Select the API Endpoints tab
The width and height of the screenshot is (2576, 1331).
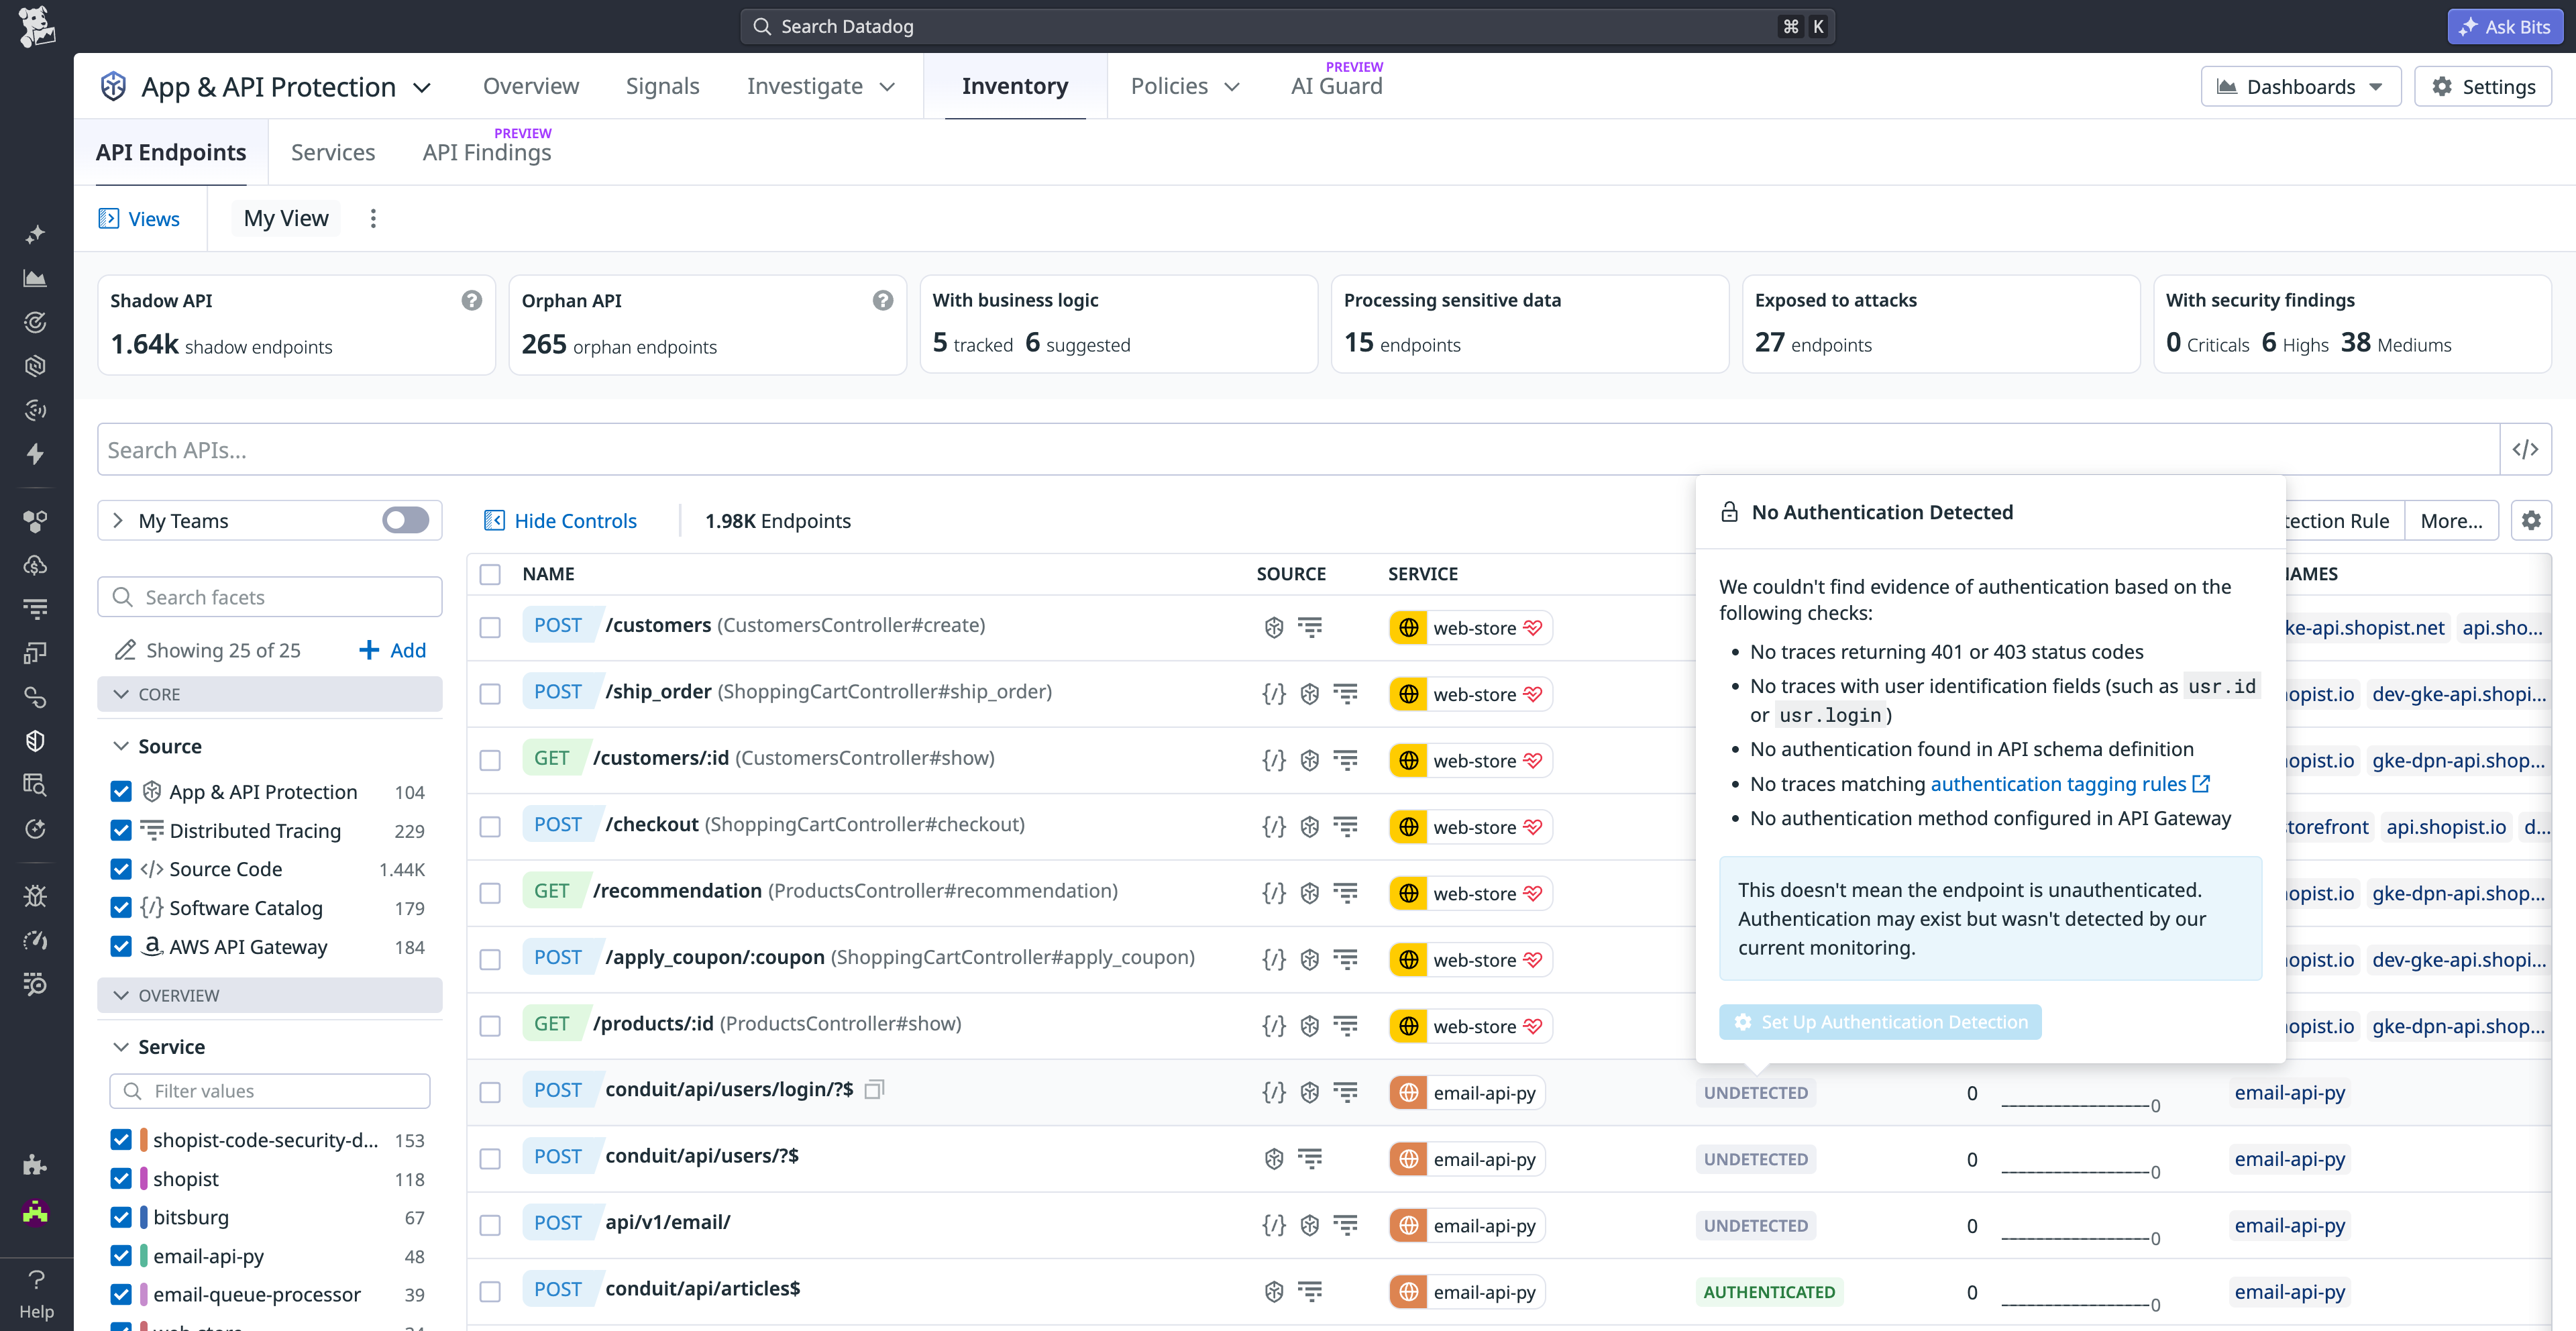point(171,152)
